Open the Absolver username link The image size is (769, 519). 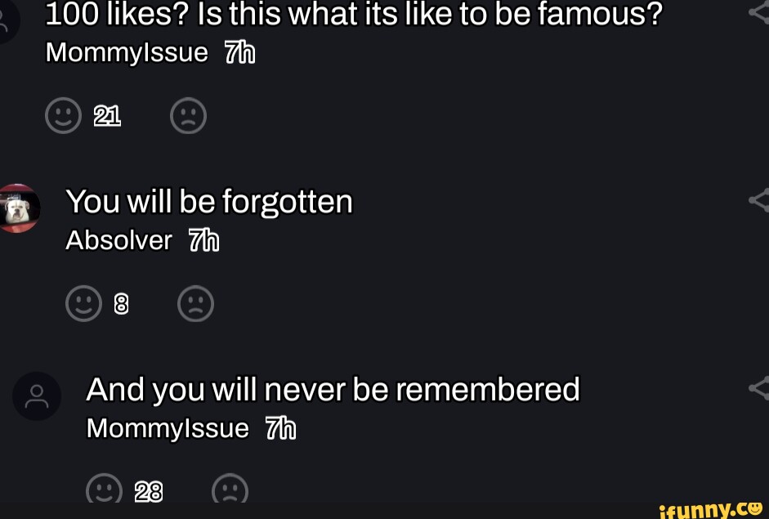click(118, 240)
